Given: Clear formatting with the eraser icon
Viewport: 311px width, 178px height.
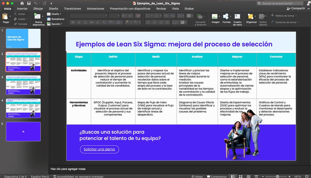Looking at the screenshot, I should tap(138, 16).
